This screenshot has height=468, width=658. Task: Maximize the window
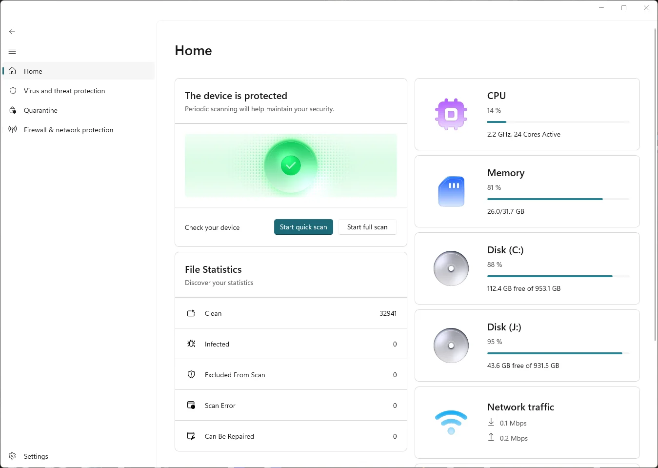(624, 8)
